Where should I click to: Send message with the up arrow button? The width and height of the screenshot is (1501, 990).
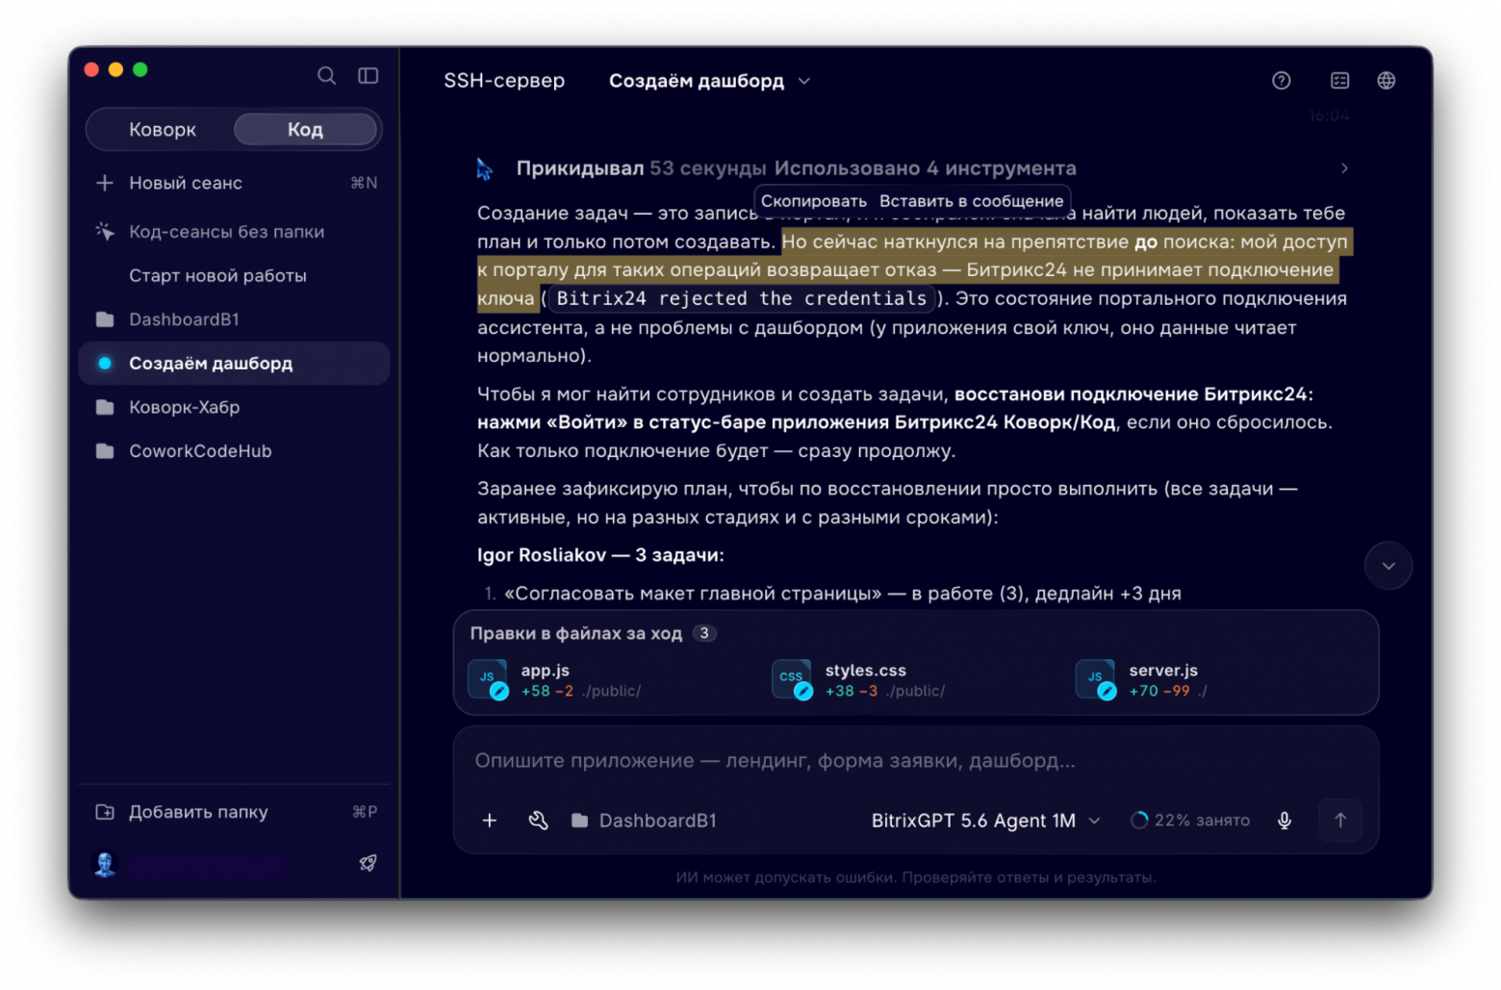1339,821
